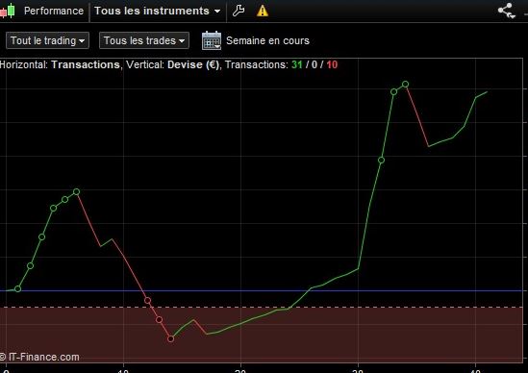Click the candlestick Performance icon

click(8, 11)
